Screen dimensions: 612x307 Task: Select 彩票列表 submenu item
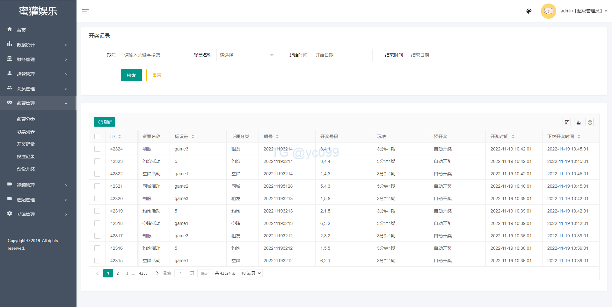point(26,132)
